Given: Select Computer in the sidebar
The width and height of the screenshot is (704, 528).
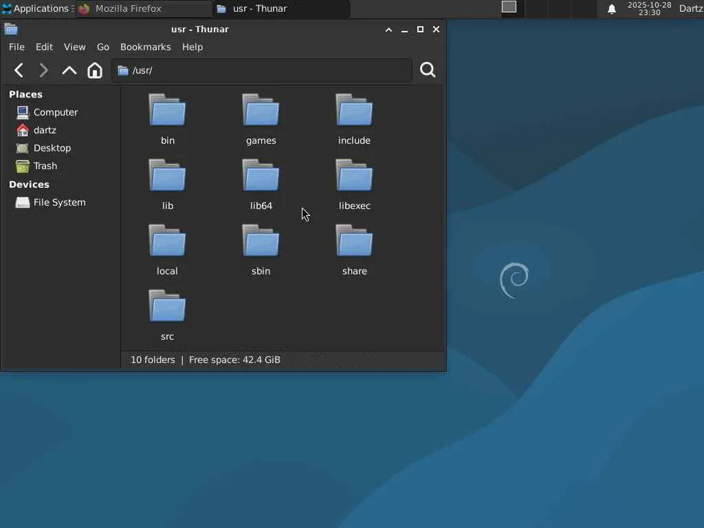Looking at the screenshot, I should (x=55, y=112).
